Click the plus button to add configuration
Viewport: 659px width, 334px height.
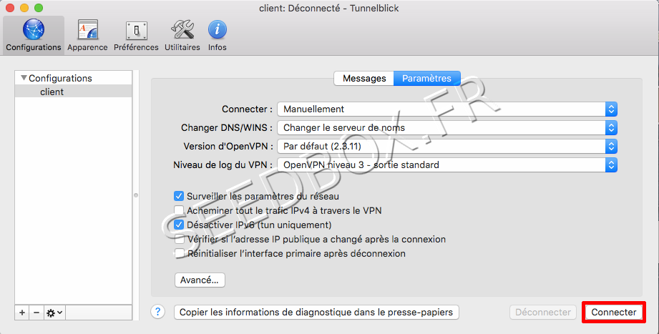click(x=22, y=313)
